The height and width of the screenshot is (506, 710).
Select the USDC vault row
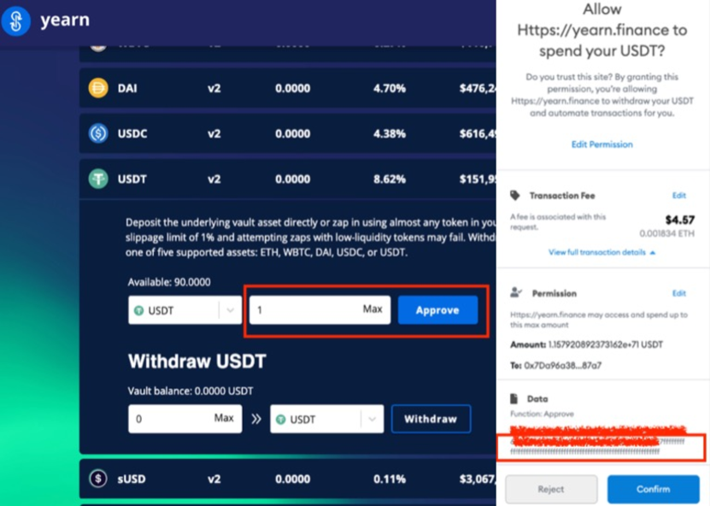pyautogui.click(x=288, y=133)
